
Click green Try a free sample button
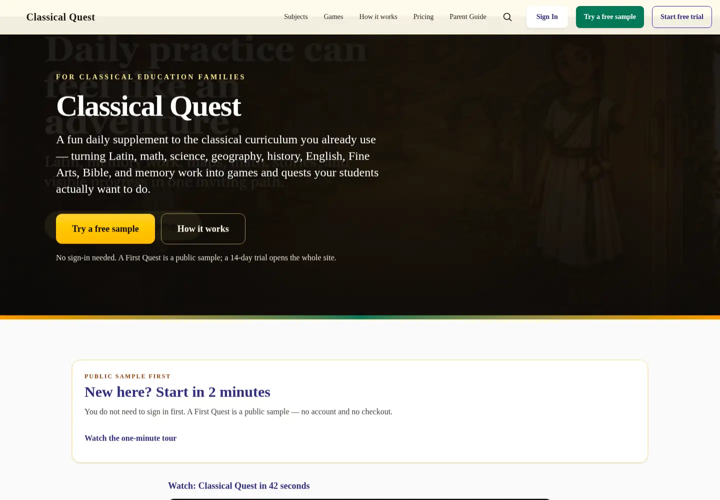pyautogui.click(x=610, y=17)
